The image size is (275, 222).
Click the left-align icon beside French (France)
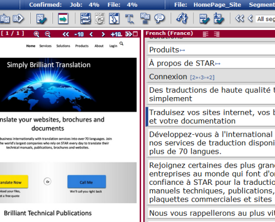(x=206, y=34)
